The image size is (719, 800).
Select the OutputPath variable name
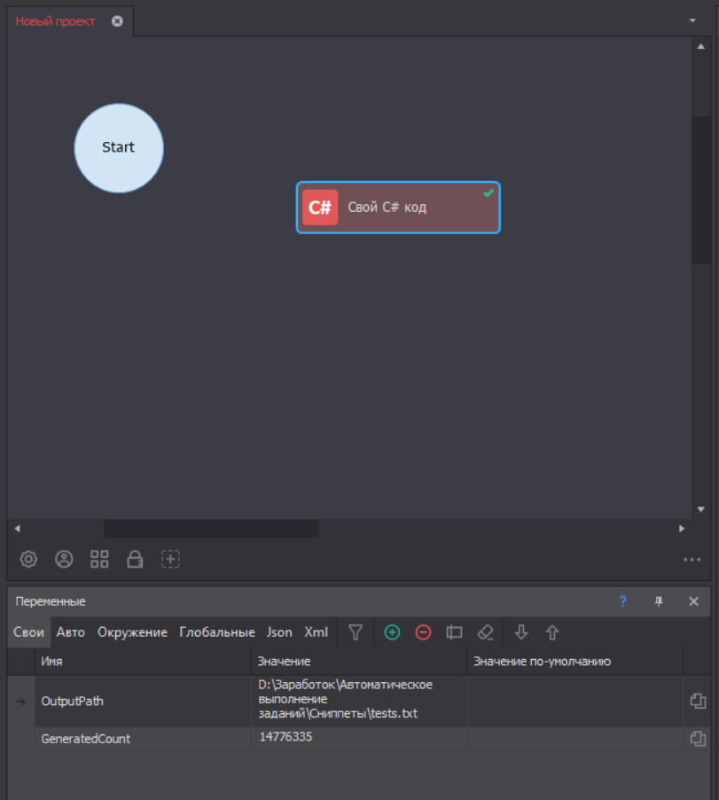(x=72, y=701)
